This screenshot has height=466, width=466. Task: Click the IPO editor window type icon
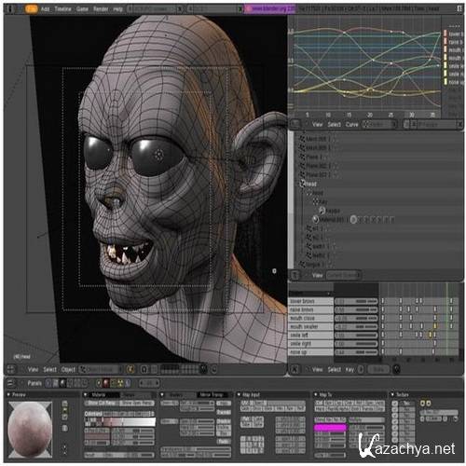[x=295, y=124]
